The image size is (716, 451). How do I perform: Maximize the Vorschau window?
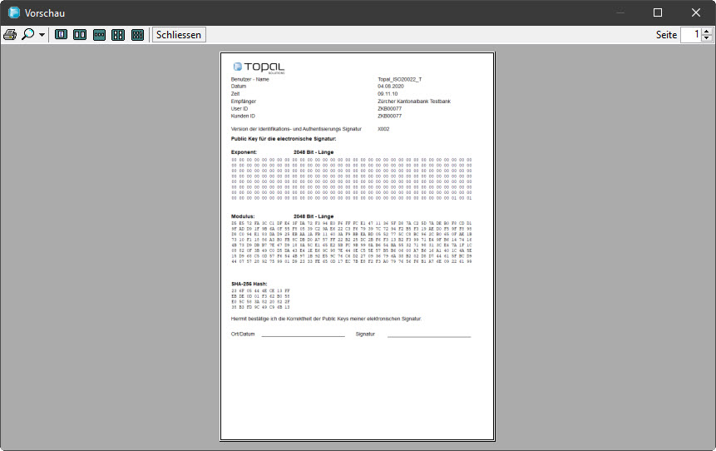click(658, 12)
